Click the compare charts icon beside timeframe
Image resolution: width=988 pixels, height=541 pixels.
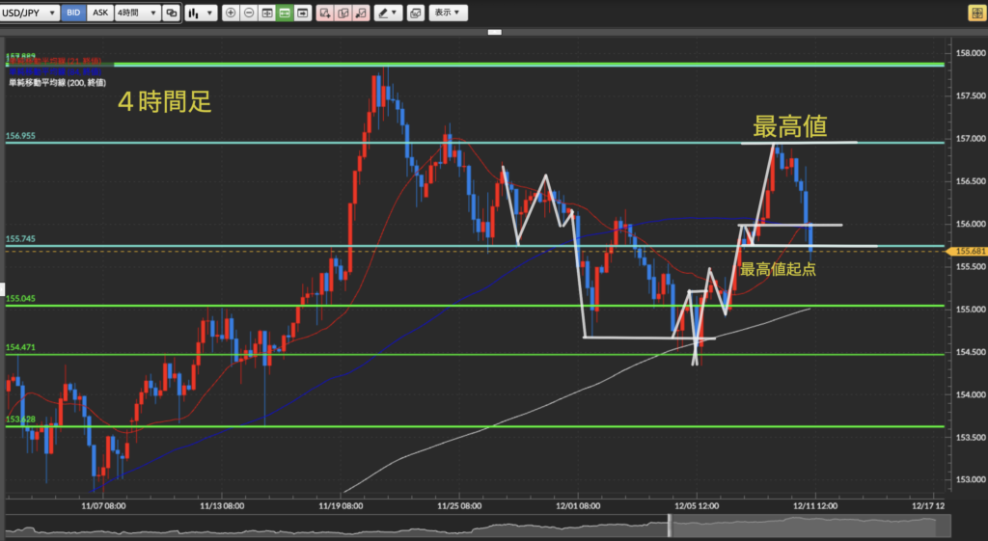pos(171,14)
